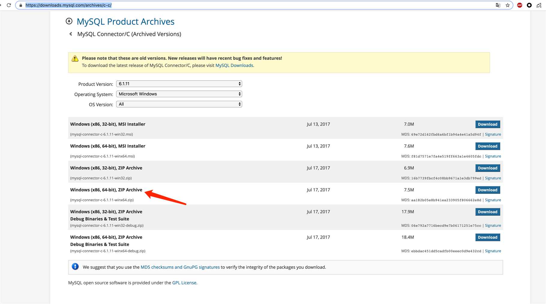
Task: Click the MD5 hash starting with ebbdac
Action: coord(446,251)
